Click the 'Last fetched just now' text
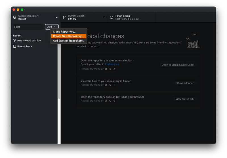The image size is (227, 158). click(x=127, y=19)
